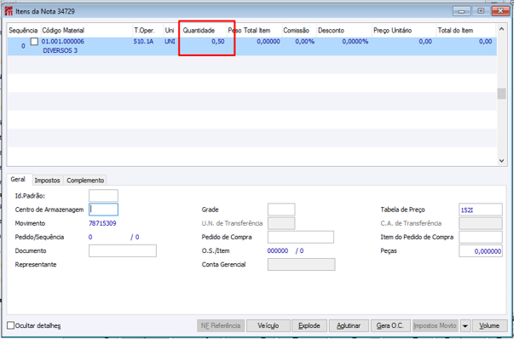This screenshot has height=339, width=514.
Task: Click the Preço Unitário column header
Action: 404,31
